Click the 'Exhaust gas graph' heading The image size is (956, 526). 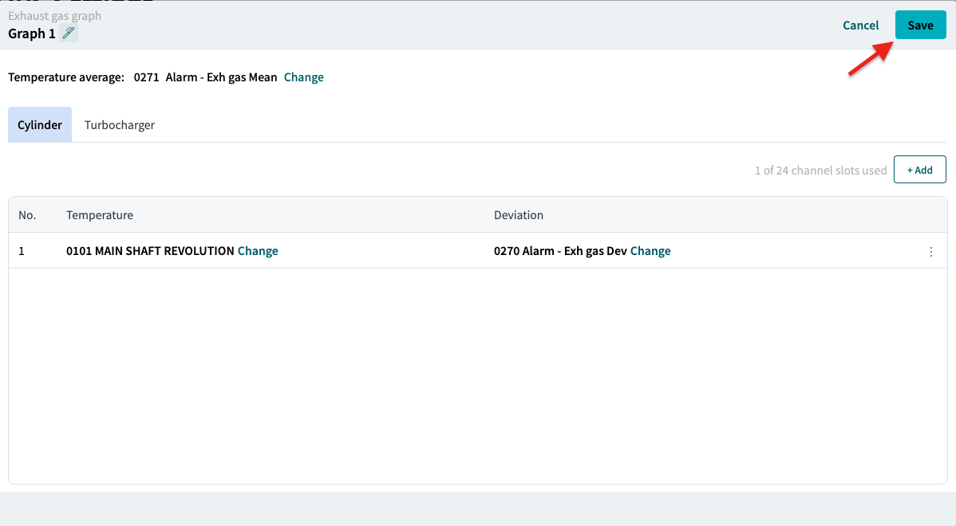tap(54, 16)
